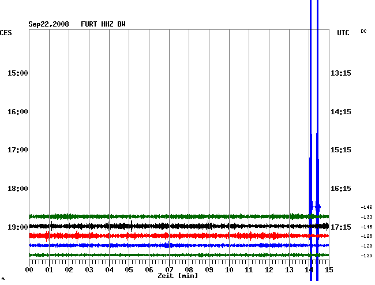Click the 02 minute tick label
The image size is (375, 285).
coord(69,269)
